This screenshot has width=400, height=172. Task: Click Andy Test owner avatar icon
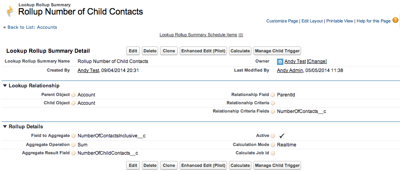point(280,61)
